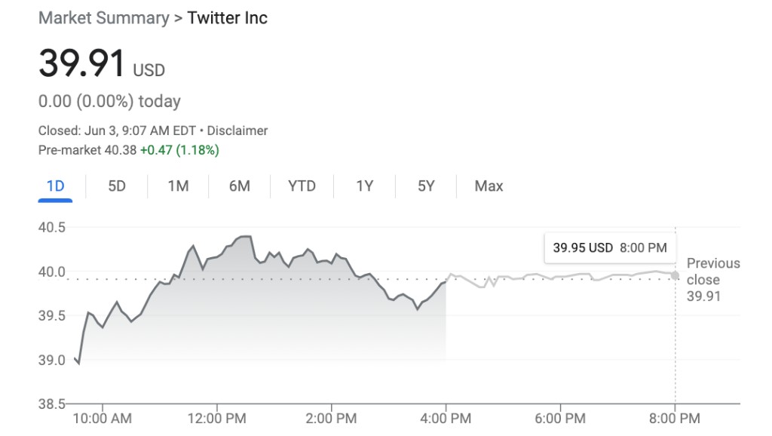Open the 6M chart view
The image size is (772, 436).
point(239,186)
